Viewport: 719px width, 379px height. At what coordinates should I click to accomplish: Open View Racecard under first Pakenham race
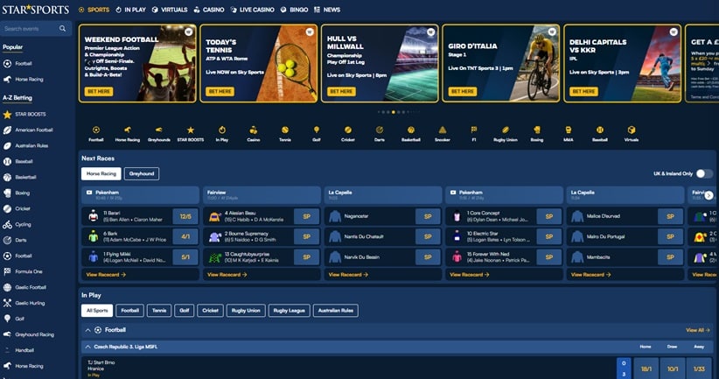click(x=106, y=274)
